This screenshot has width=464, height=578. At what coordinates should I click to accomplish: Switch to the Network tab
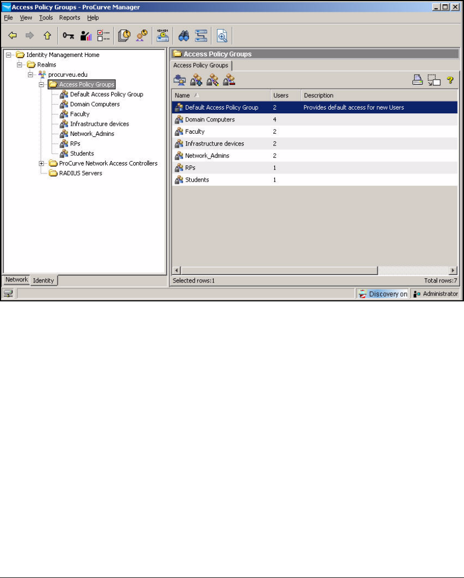pyautogui.click(x=16, y=279)
